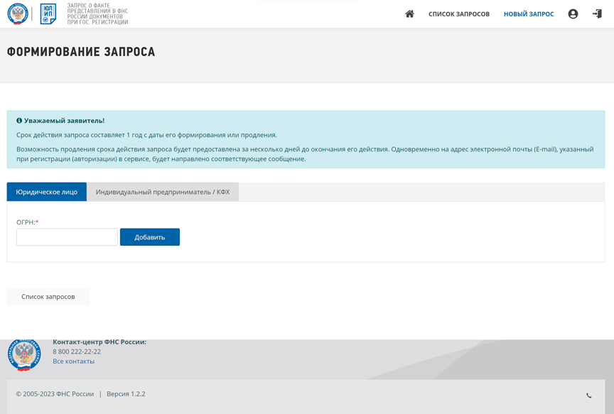Click the info icon beside Уважаемый заявитель

[19, 121]
